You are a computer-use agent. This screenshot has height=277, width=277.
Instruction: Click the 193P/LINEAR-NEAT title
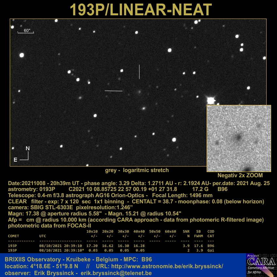tap(141, 9)
